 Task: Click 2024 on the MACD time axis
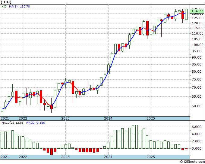coord(108,157)
